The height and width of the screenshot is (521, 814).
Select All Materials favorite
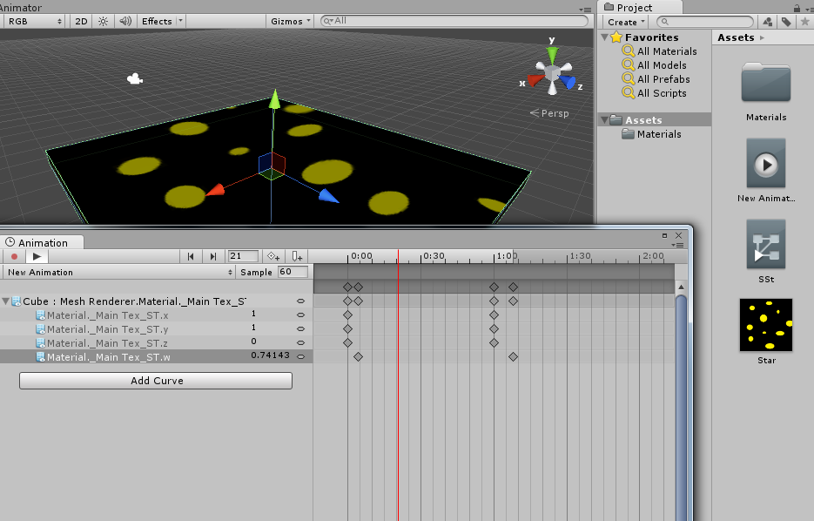click(659, 51)
